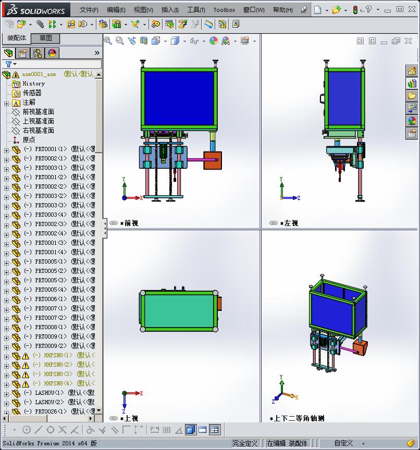This screenshot has height=450, width=420.
Task: Click the Edit Appearance color ball icon
Action: 213,41
